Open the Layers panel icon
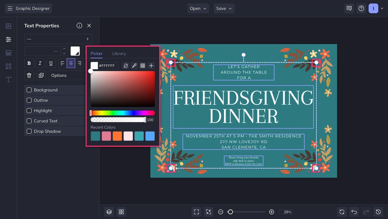 pyautogui.click(x=109, y=212)
